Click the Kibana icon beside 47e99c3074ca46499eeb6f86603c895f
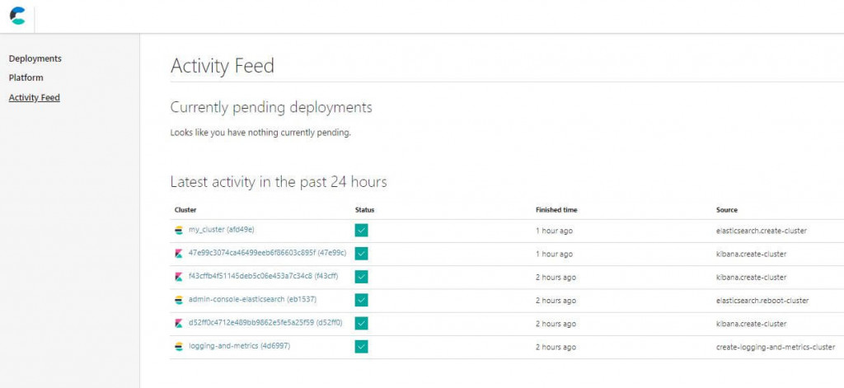 pos(179,254)
